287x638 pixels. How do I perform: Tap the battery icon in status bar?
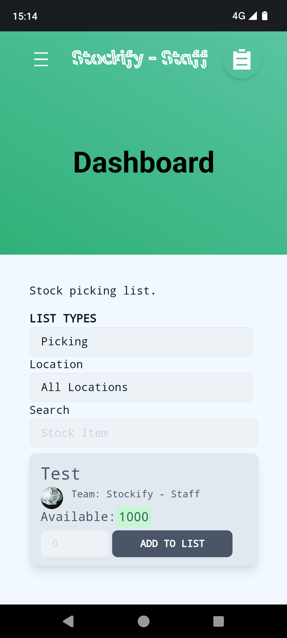coord(264,16)
